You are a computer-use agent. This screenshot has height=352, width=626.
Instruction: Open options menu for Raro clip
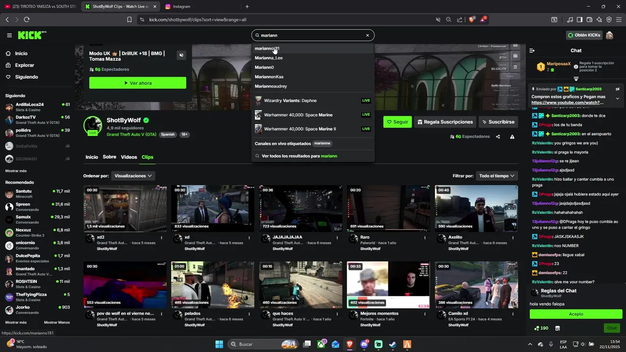tap(425, 238)
